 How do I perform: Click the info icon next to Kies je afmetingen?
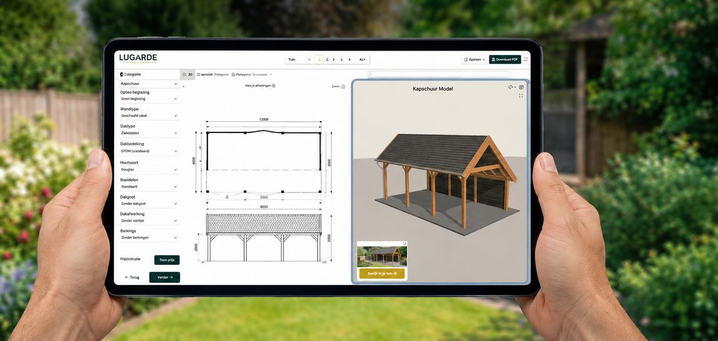tap(274, 86)
